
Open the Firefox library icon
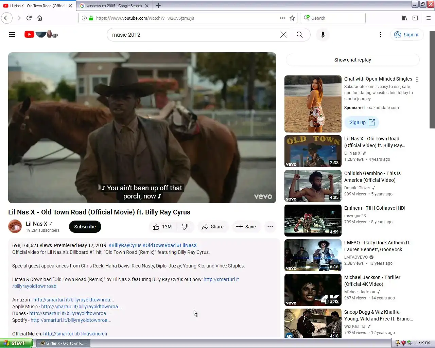(x=404, y=18)
